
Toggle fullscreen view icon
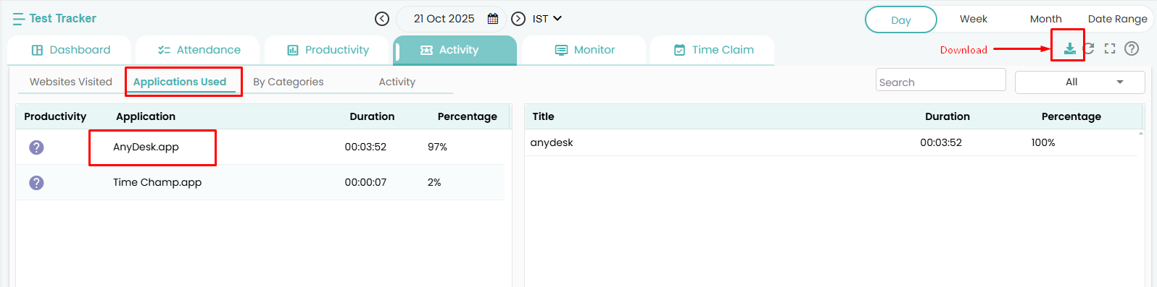1110,49
